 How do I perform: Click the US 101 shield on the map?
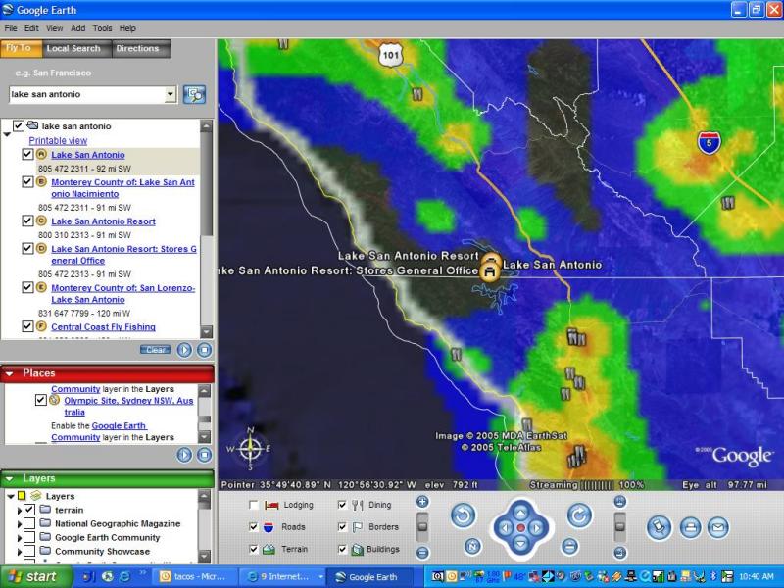click(391, 55)
